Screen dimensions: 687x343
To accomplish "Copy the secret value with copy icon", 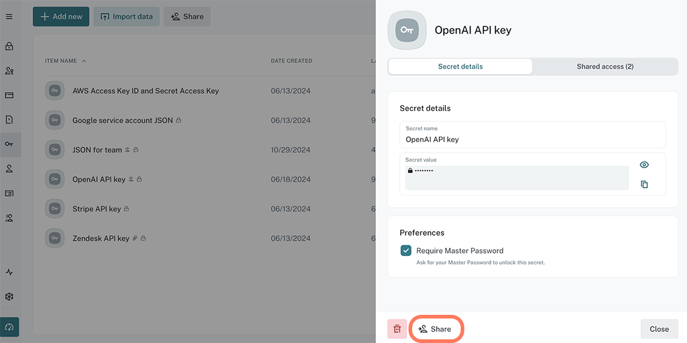I will pyautogui.click(x=644, y=184).
